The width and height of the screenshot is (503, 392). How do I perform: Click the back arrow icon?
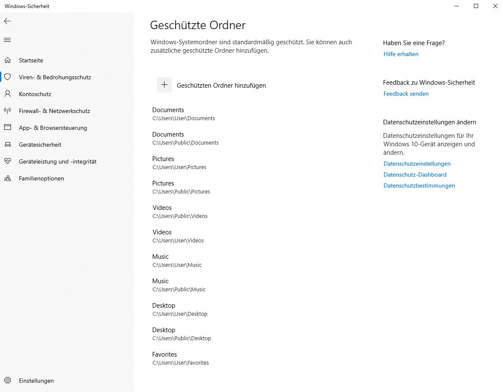click(x=7, y=21)
